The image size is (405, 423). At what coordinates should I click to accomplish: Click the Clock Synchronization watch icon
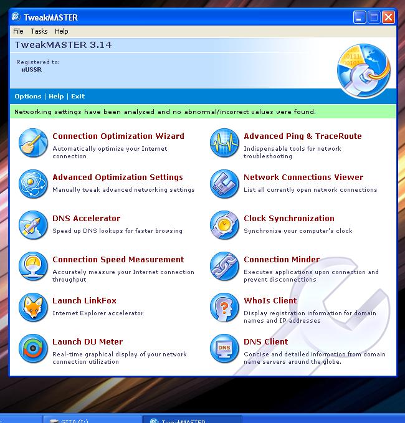coord(224,225)
